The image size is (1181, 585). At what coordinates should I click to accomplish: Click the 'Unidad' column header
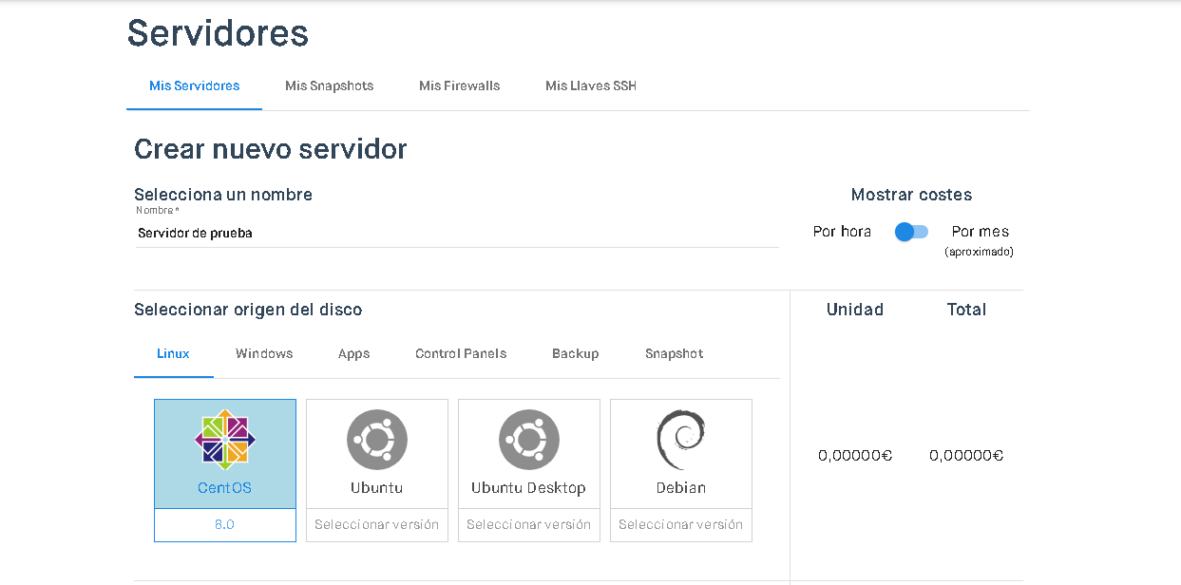(x=855, y=310)
